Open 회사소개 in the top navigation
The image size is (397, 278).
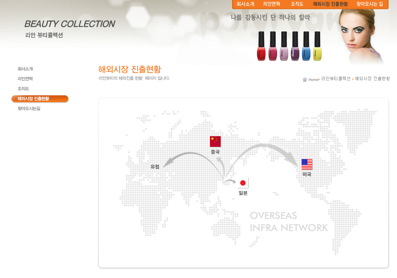(x=245, y=4)
